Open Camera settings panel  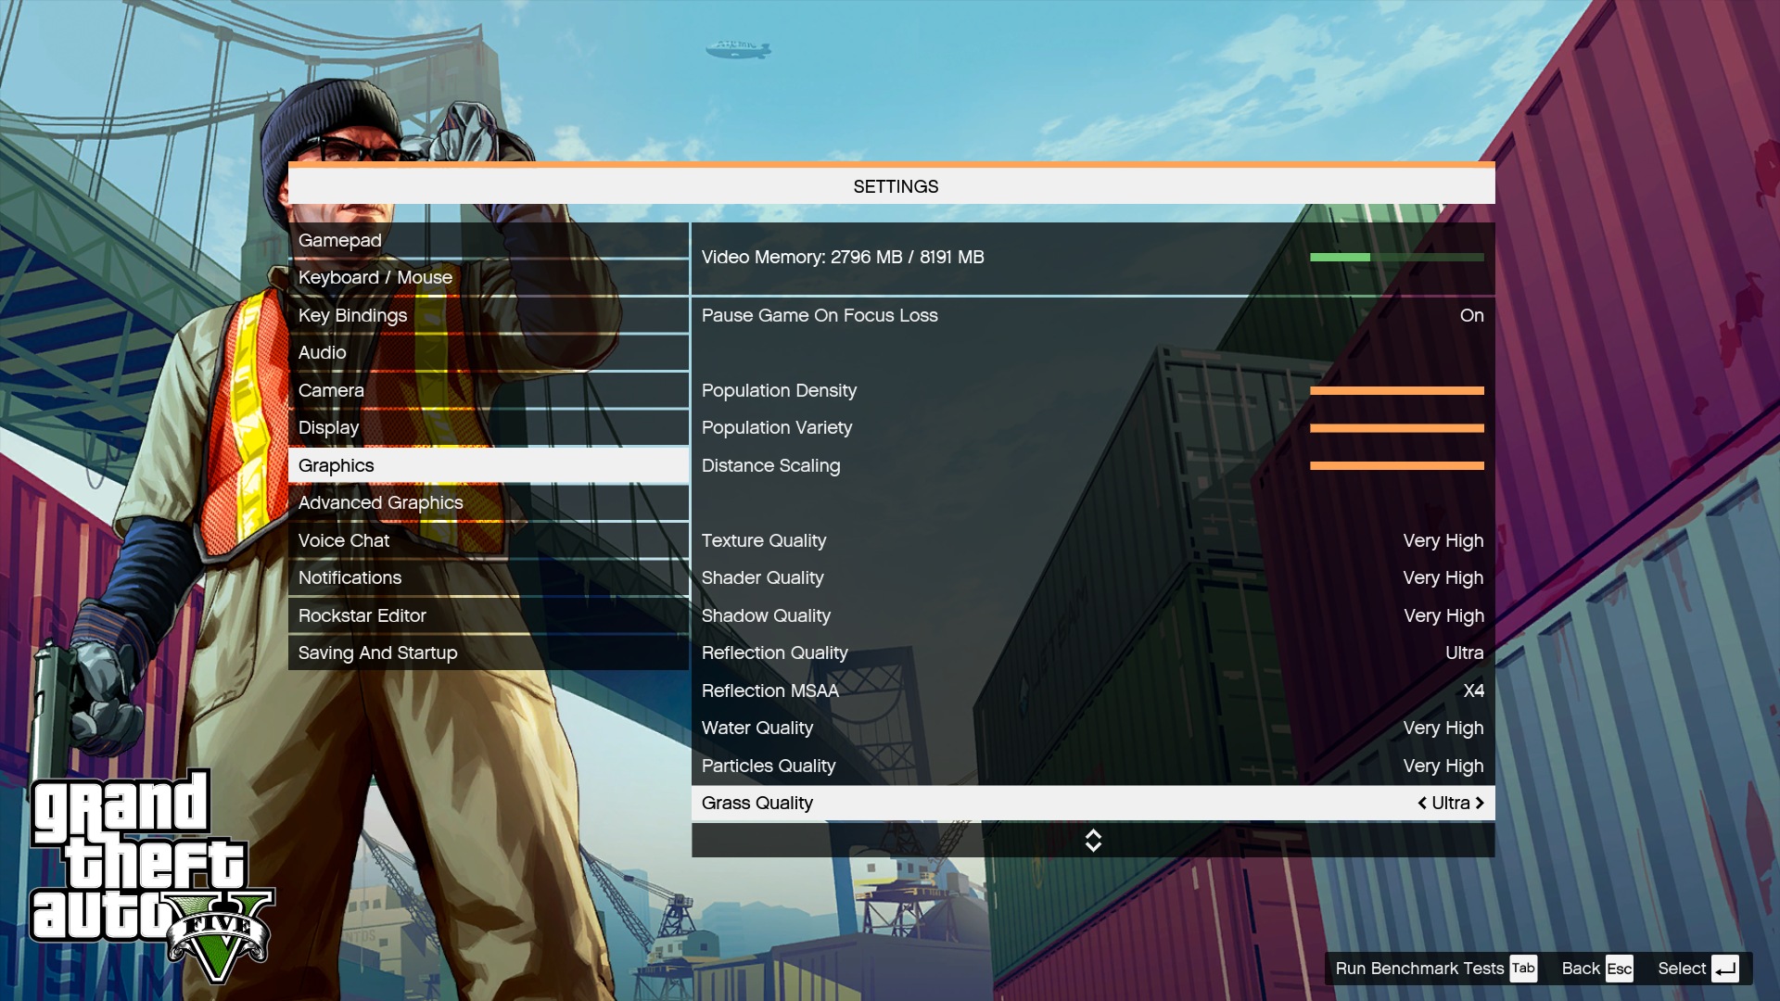point(330,390)
